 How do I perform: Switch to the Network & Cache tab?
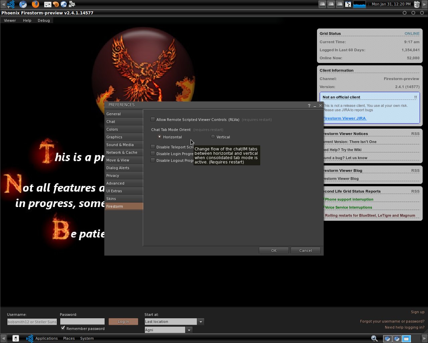(x=124, y=152)
